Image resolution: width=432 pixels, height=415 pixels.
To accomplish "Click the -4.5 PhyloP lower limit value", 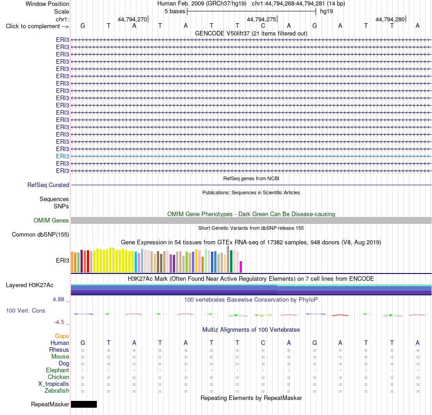I will click(59, 322).
